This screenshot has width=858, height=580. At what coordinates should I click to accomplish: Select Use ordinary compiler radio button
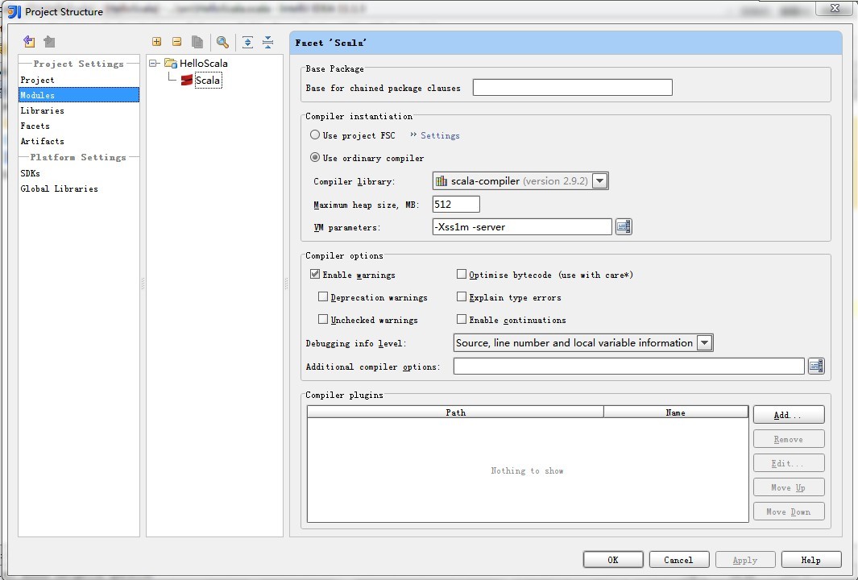point(315,158)
